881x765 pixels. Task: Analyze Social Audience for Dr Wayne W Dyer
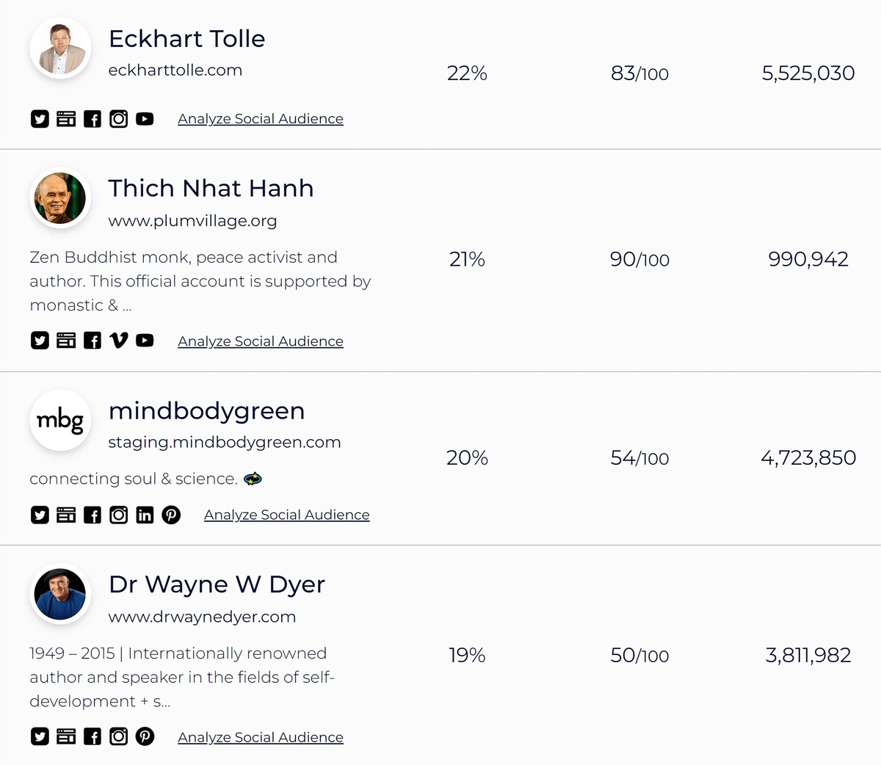click(x=261, y=737)
